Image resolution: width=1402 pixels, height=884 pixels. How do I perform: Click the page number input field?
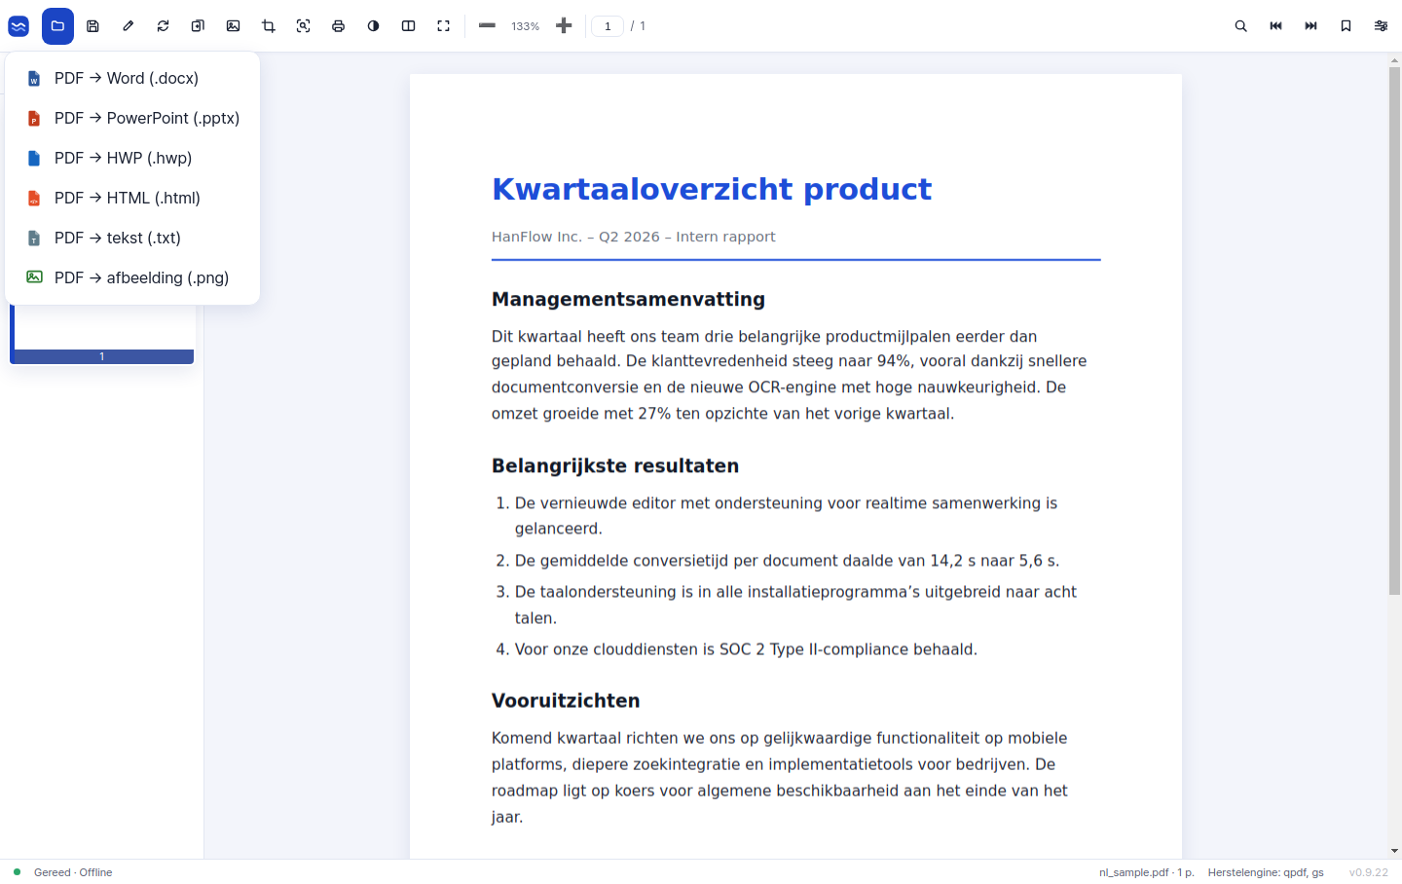[x=608, y=26]
